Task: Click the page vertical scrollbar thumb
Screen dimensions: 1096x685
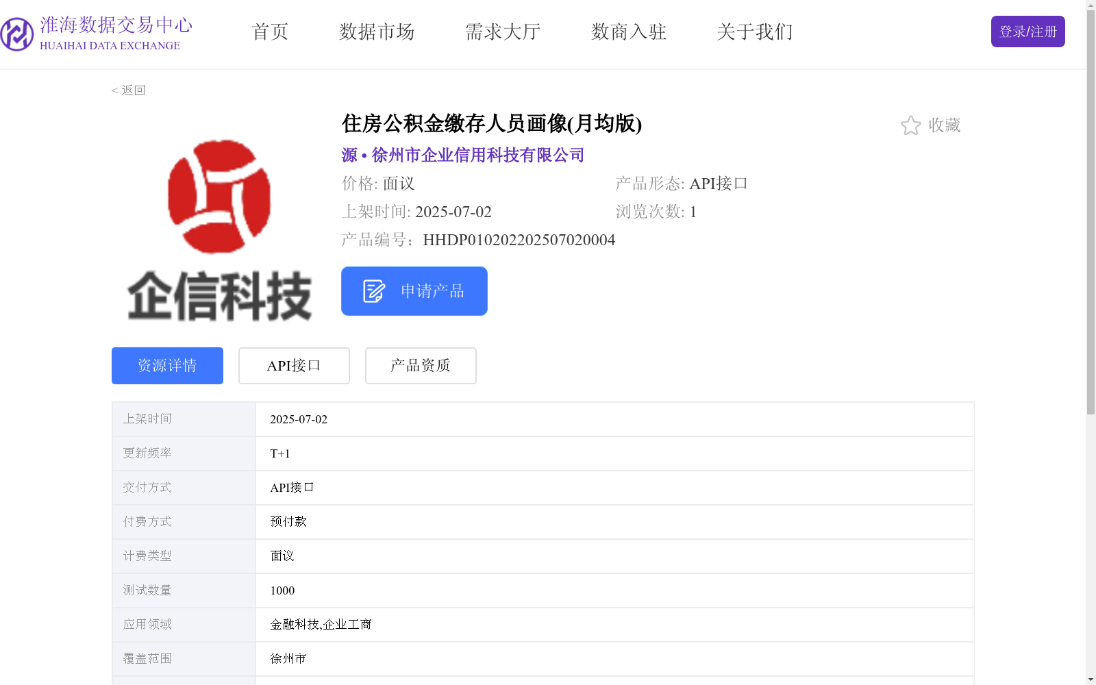Action: [x=1091, y=212]
